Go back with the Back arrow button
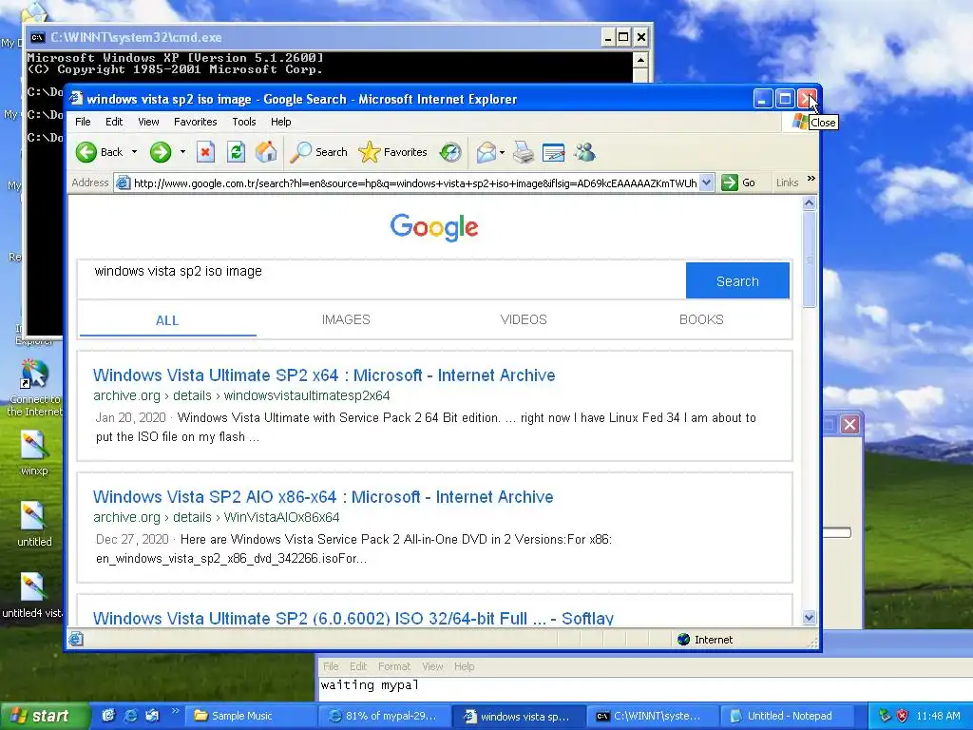The height and width of the screenshot is (730, 973). (99, 152)
